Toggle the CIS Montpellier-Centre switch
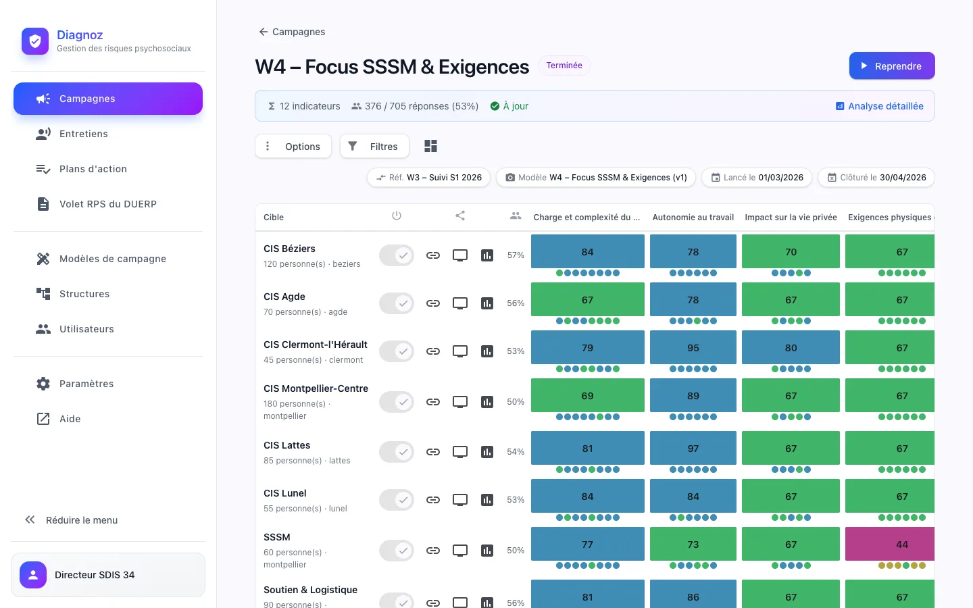Viewport: 973px width, 608px height. click(x=397, y=402)
